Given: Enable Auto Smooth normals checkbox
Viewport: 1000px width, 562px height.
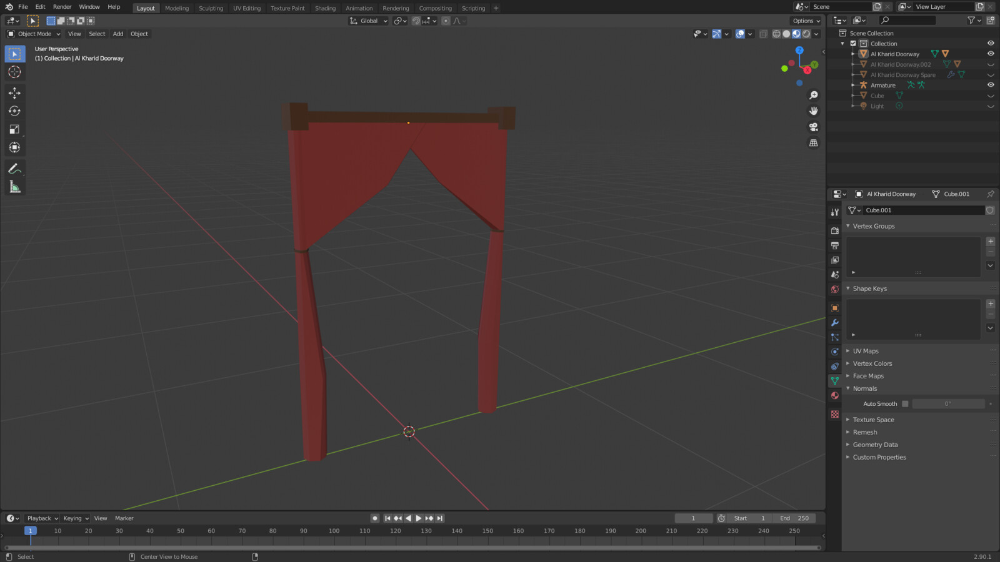Looking at the screenshot, I should tap(905, 404).
